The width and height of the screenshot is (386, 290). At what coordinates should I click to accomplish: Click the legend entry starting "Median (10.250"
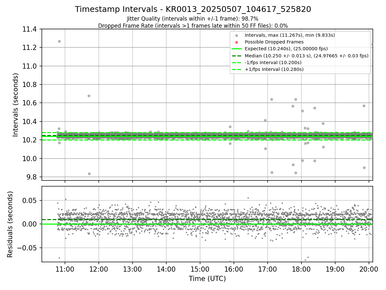point(307,56)
